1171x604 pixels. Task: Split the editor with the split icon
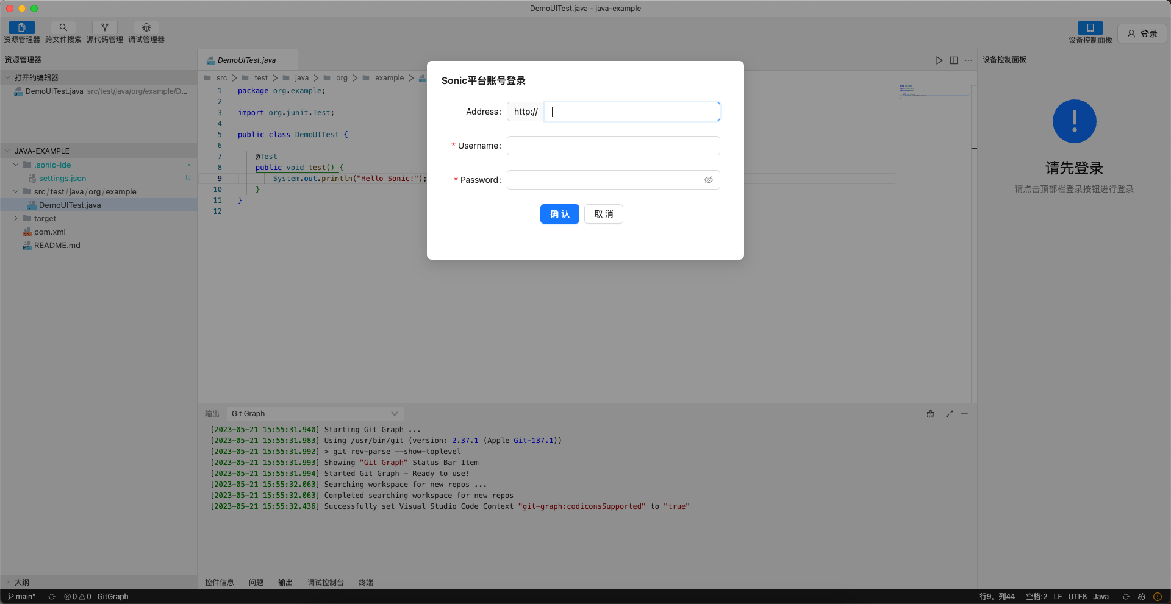click(954, 60)
